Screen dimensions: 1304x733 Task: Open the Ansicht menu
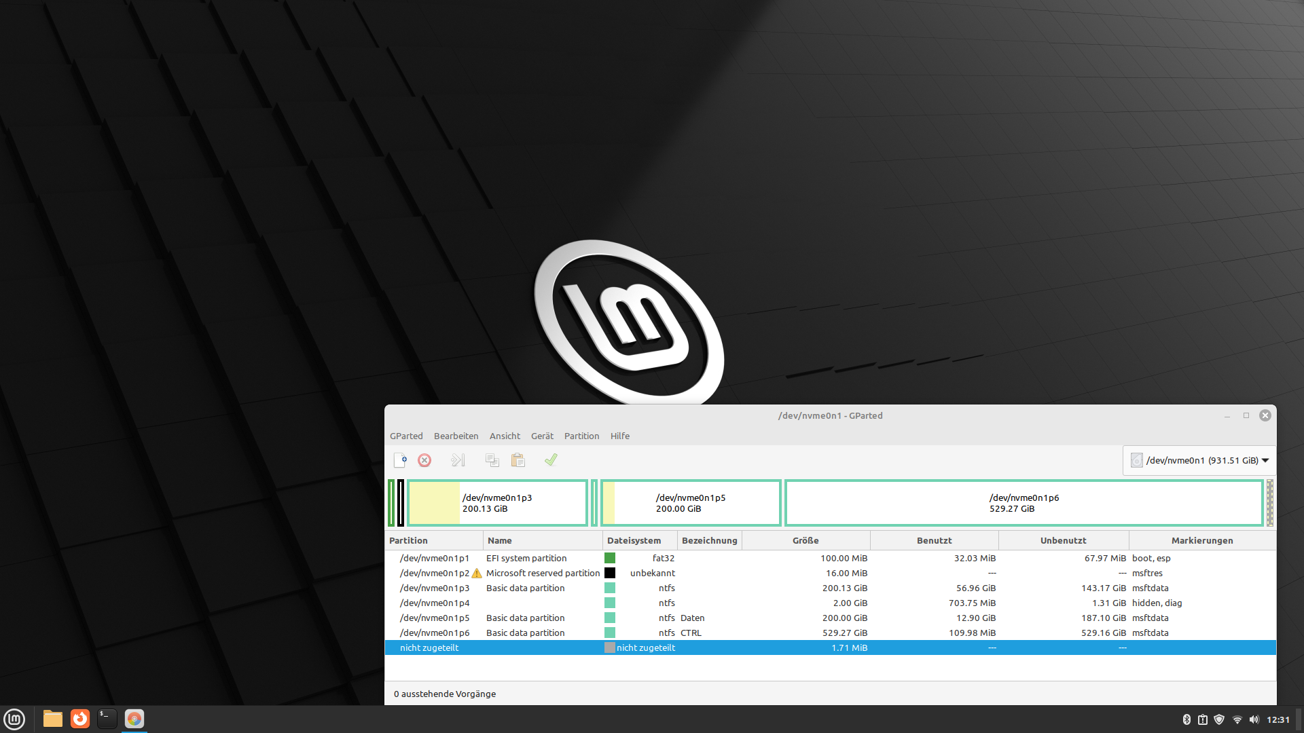click(x=505, y=436)
